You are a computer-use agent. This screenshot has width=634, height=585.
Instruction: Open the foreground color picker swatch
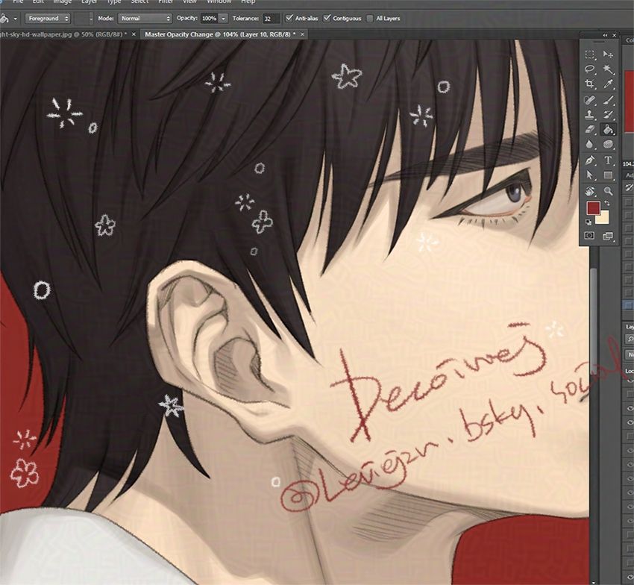tap(593, 208)
